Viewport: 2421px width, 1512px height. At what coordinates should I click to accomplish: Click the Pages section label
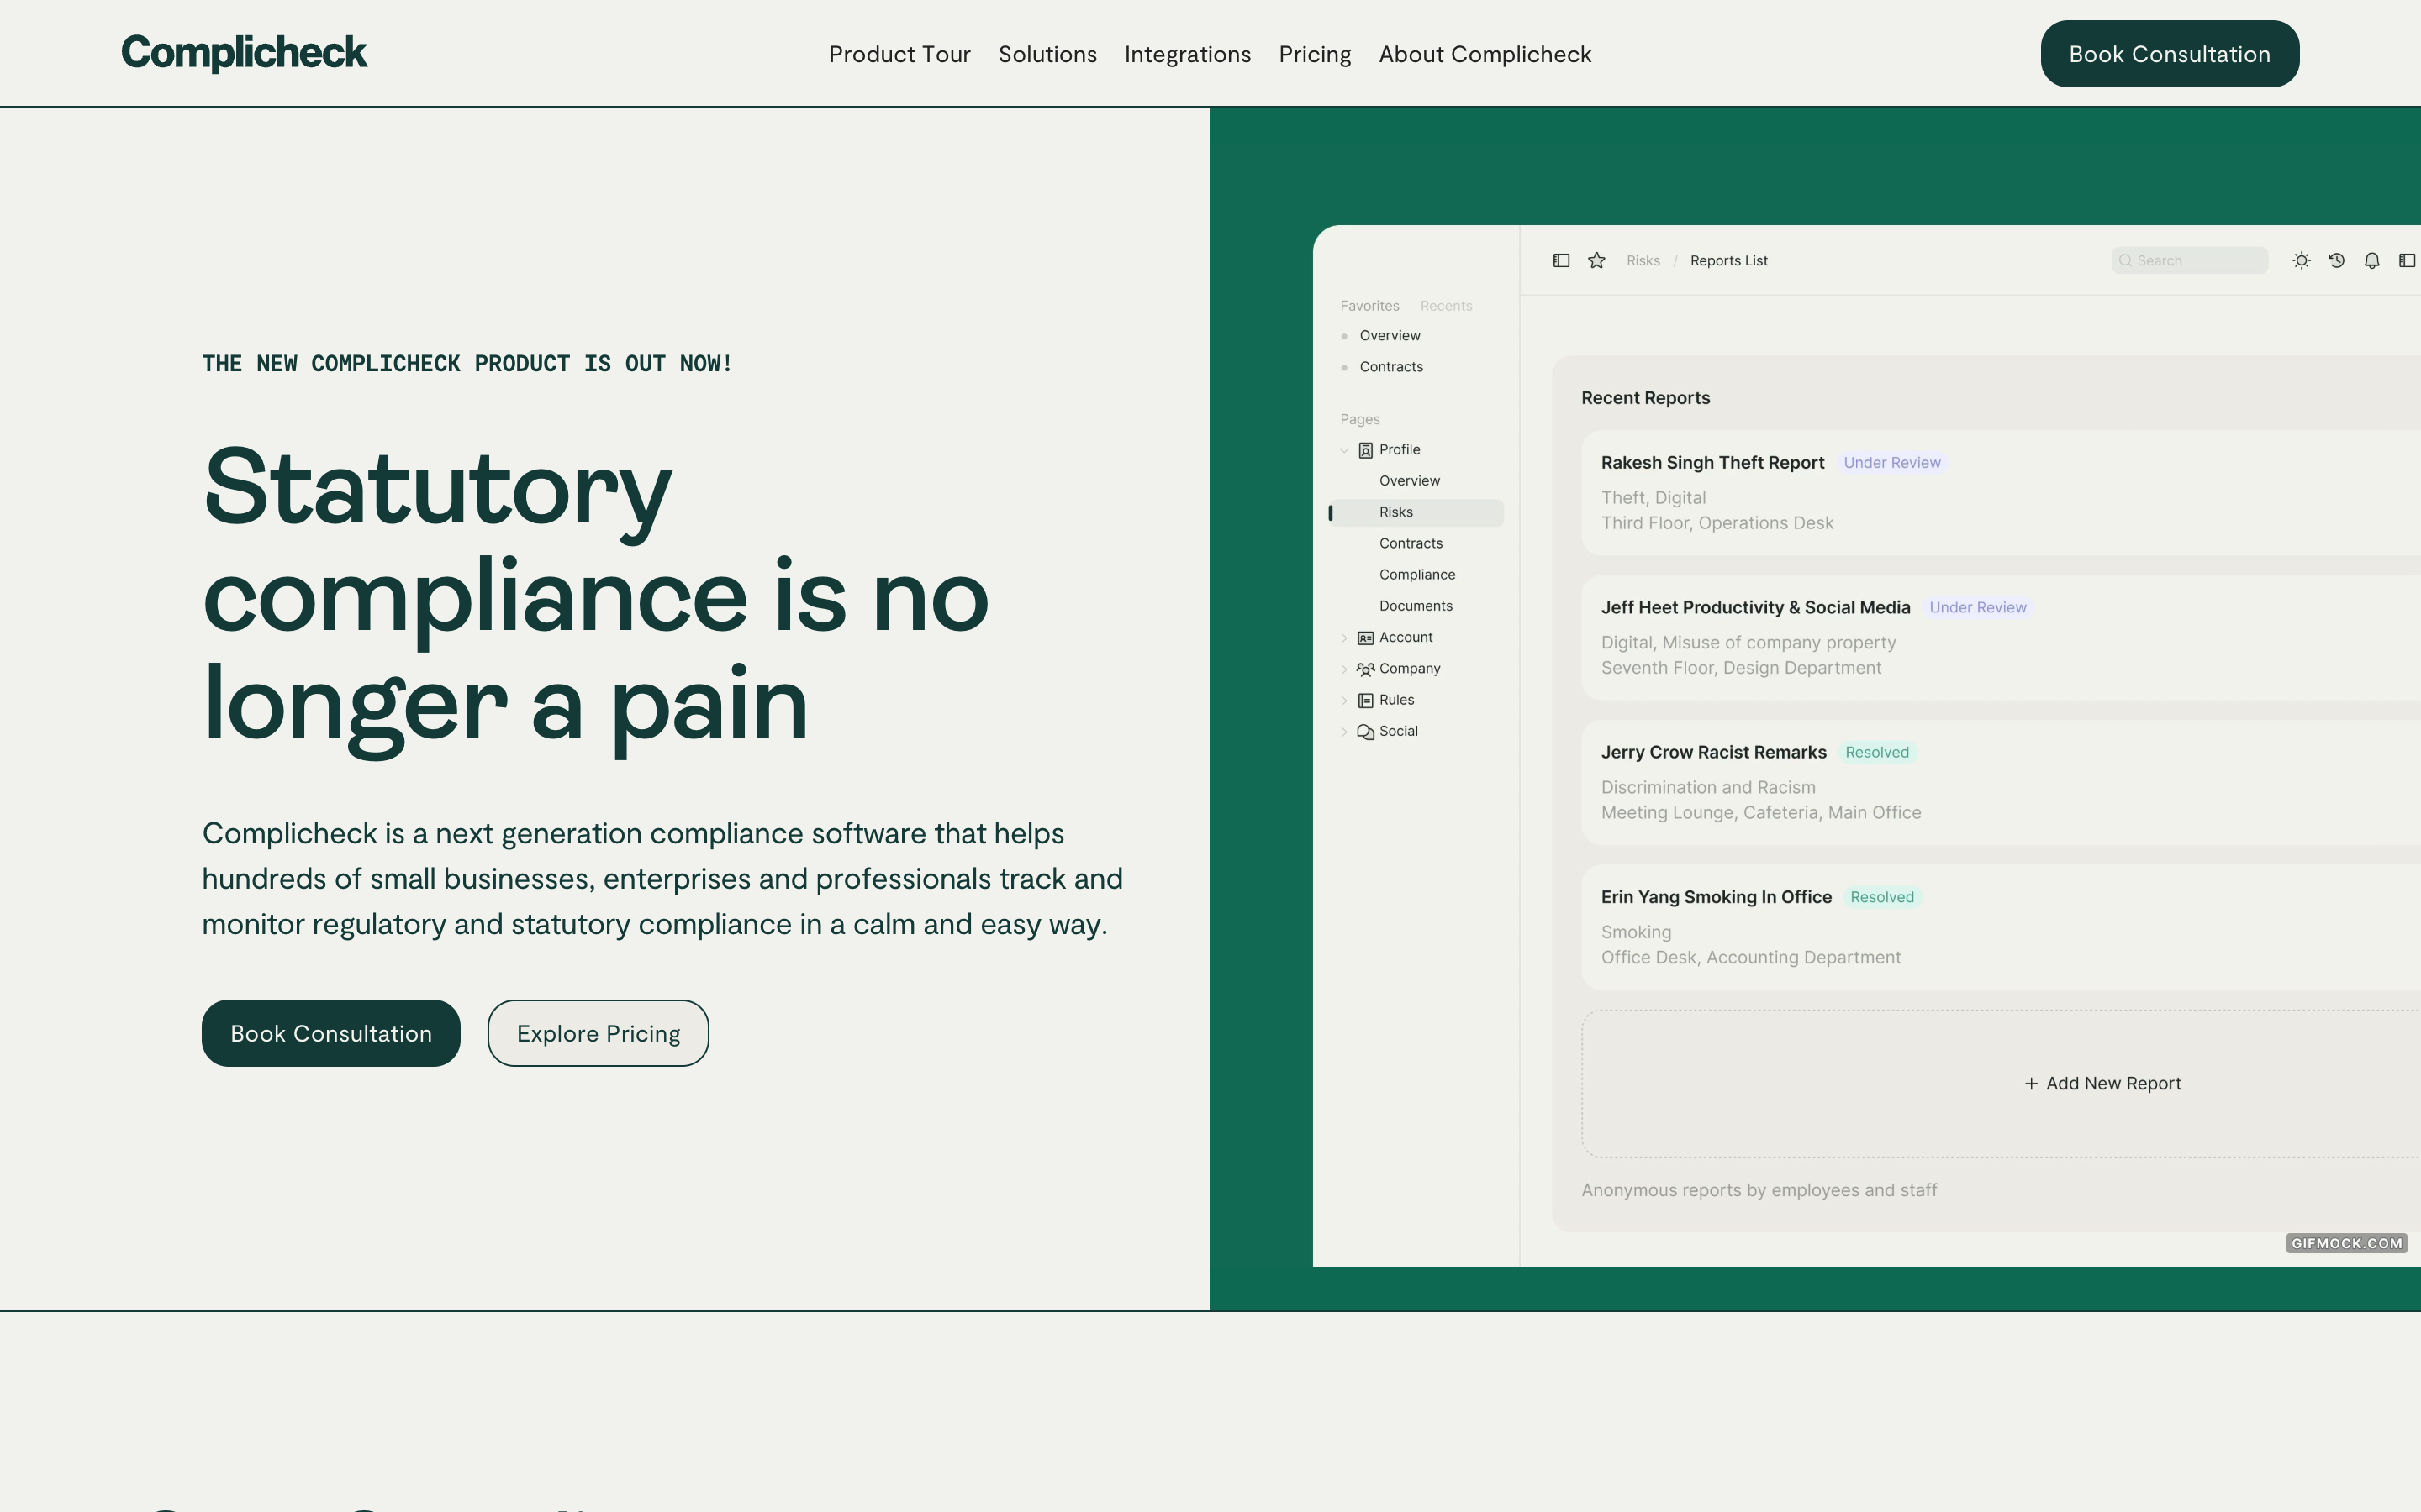pos(1359,420)
